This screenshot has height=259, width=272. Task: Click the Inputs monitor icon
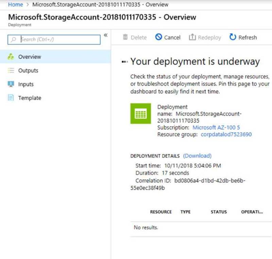coord(11,84)
